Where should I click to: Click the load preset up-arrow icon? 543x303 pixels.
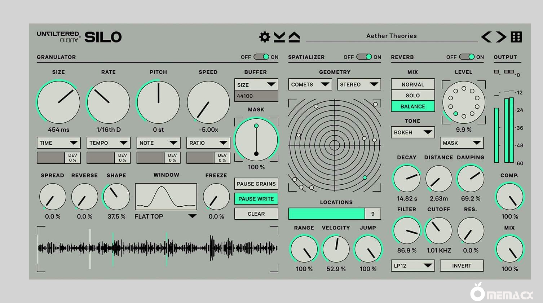click(x=294, y=37)
